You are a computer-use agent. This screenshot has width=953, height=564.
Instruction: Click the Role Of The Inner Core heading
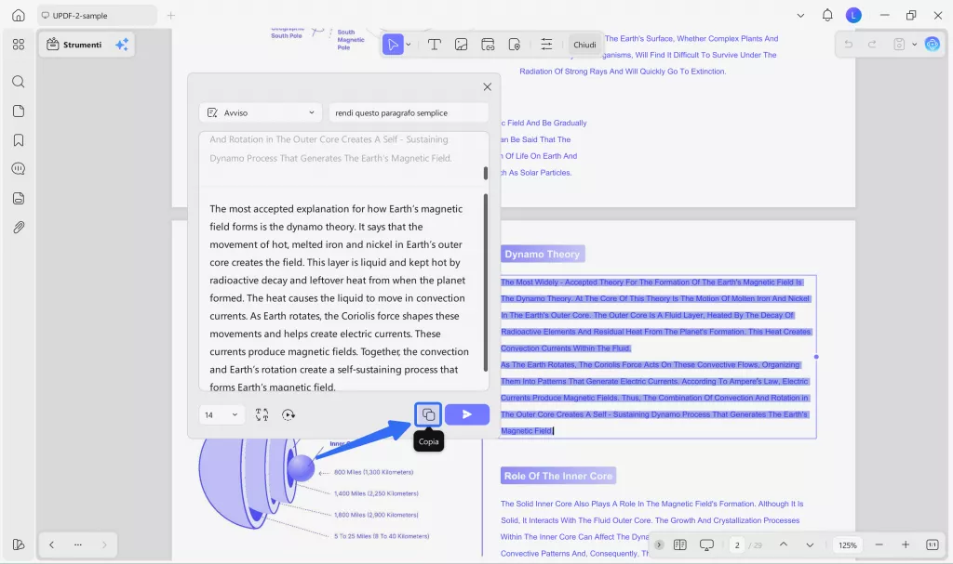pyautogui.click(x=558, y=476)
